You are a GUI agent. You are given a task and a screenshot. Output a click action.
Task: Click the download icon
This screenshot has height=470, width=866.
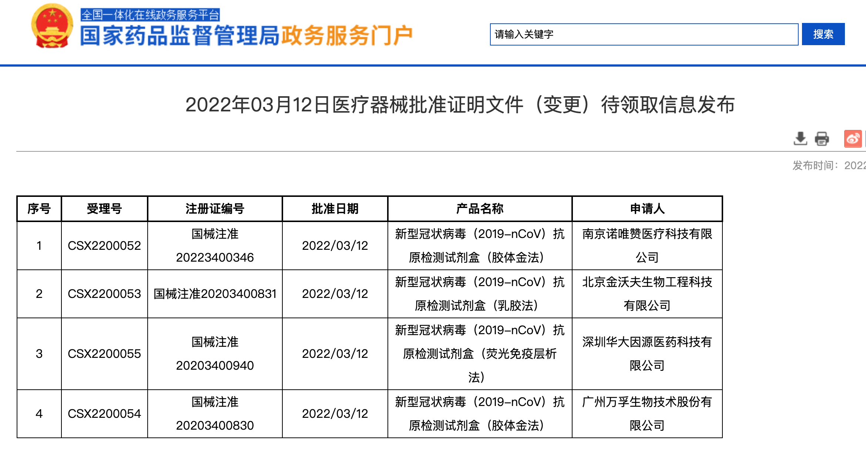coord(800,138)
